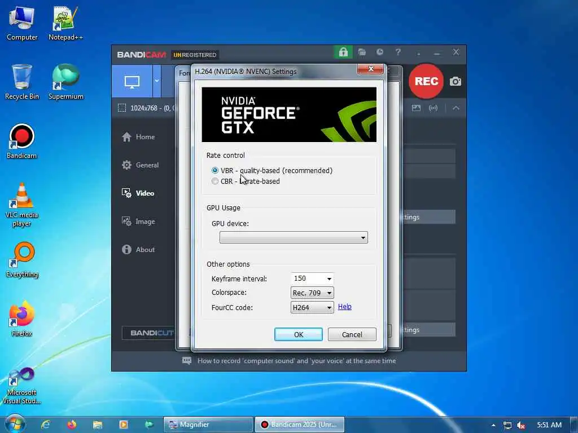Open the FourCC Help link

[x=345, y=306]
